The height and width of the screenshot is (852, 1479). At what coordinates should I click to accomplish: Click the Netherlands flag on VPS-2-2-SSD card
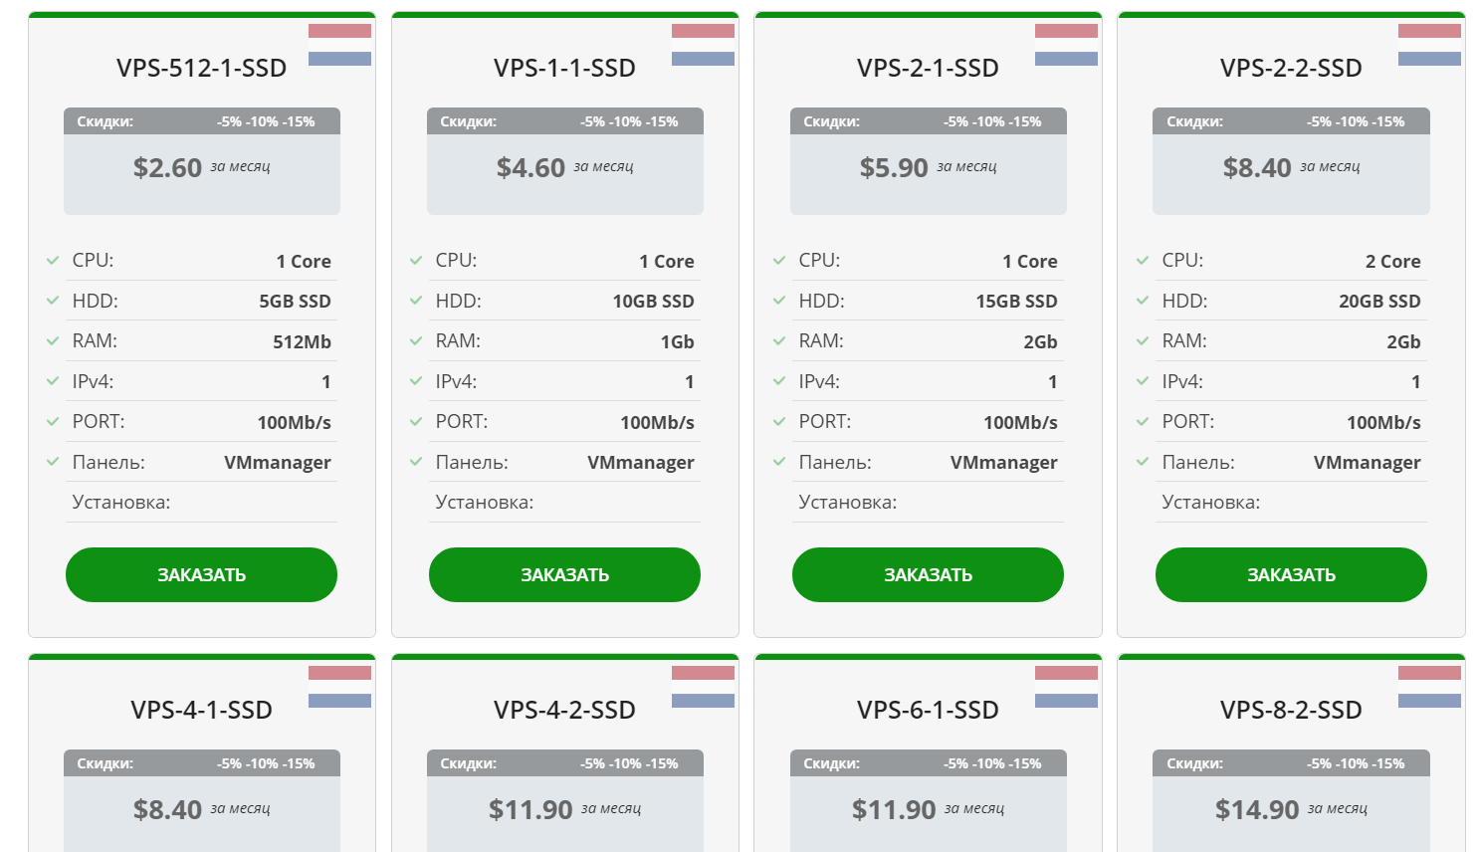pyautogui.click(x=1429, y=45)
